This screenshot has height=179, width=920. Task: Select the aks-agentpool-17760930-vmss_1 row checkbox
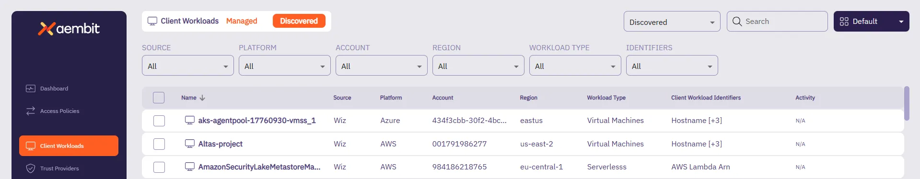[x=159, y=121]
